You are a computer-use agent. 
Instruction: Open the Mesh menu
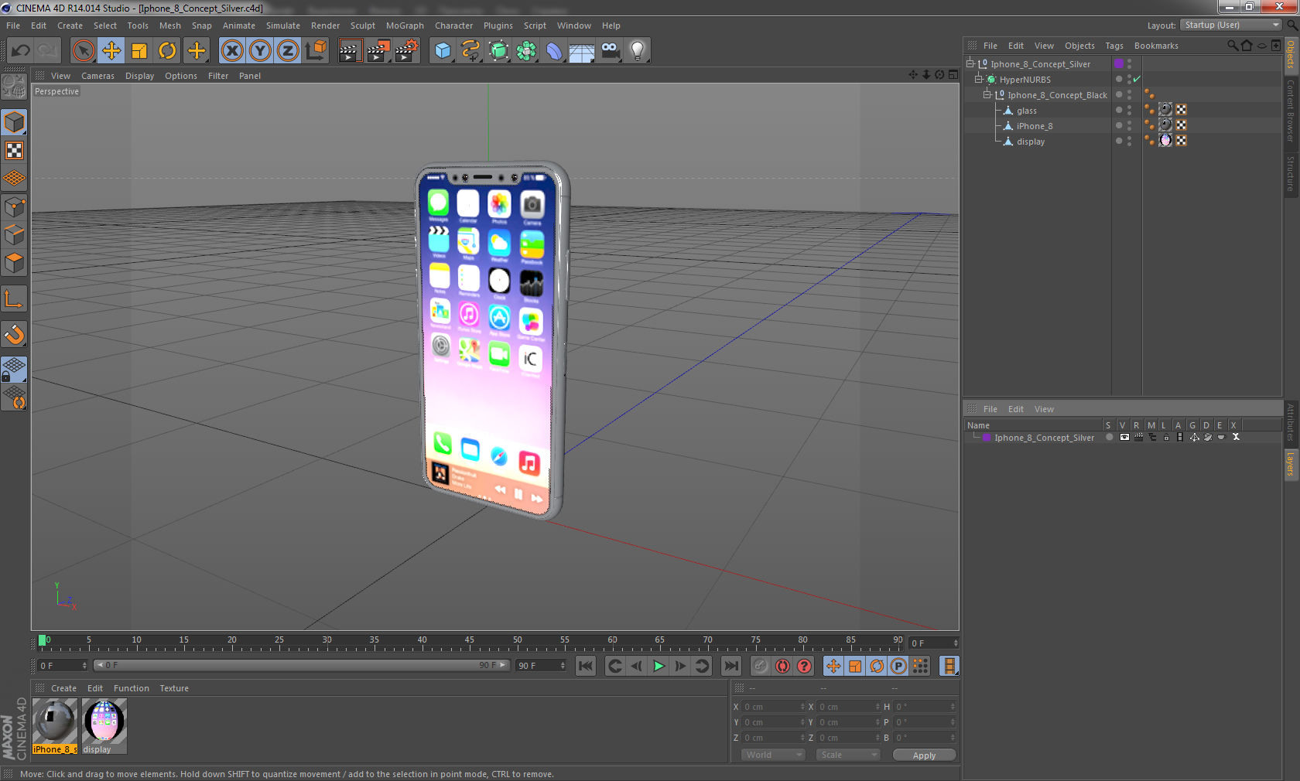(x=169, y=26)
